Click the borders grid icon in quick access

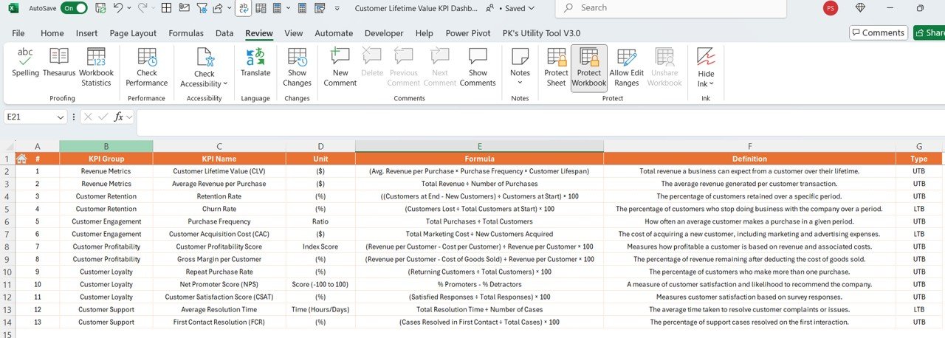point(166,8)
